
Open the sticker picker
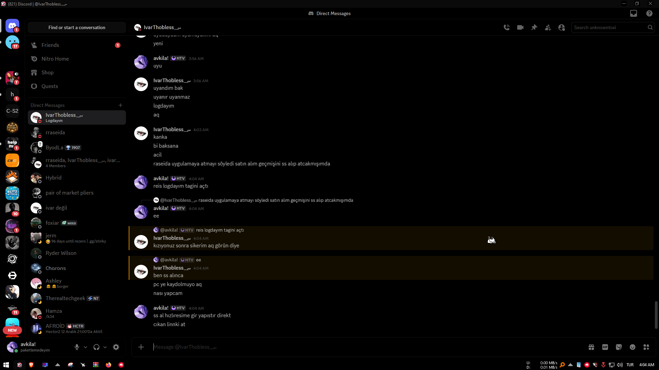[x=619, y=347]
